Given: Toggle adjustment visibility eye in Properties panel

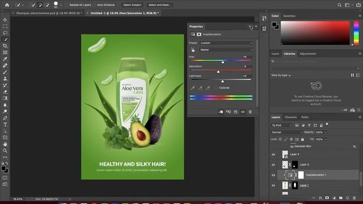Looking at the screenshot, I should [x=243, y=112].
